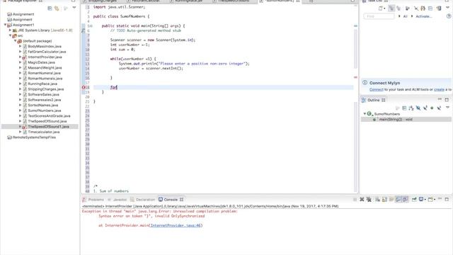Screen dimensions: 453x255
Task: Click the Task List Find field
Action: tap(379, 16)
